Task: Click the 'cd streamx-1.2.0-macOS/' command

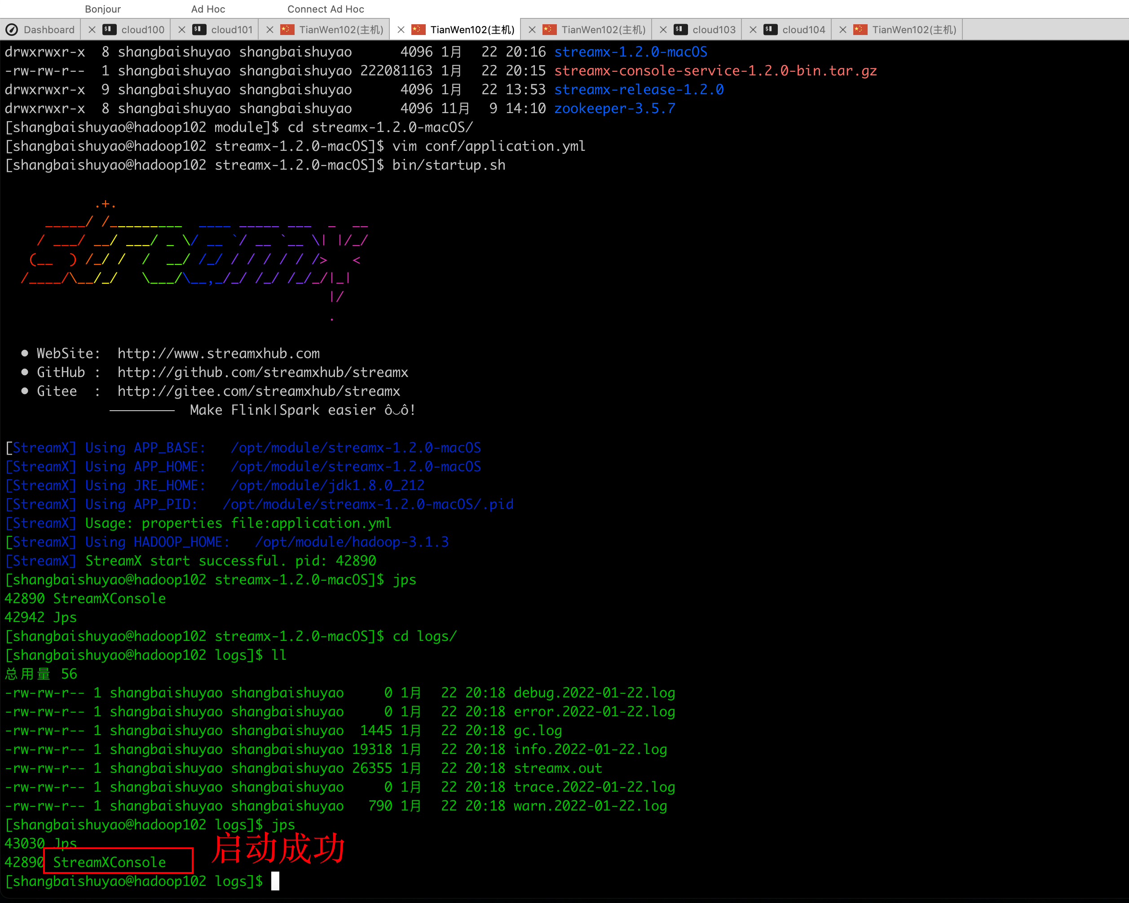Action: pos(380,127)
